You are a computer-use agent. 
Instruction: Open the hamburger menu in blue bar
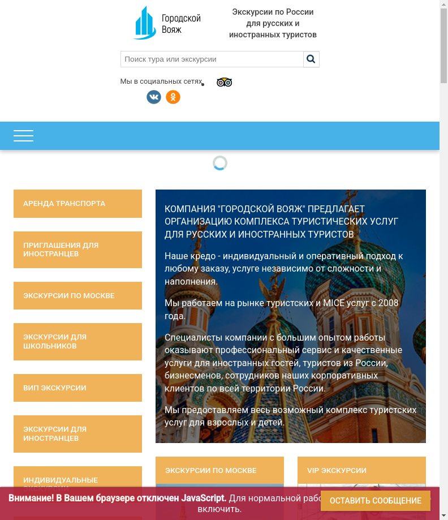pyautogui.click(x=23, y=136)
